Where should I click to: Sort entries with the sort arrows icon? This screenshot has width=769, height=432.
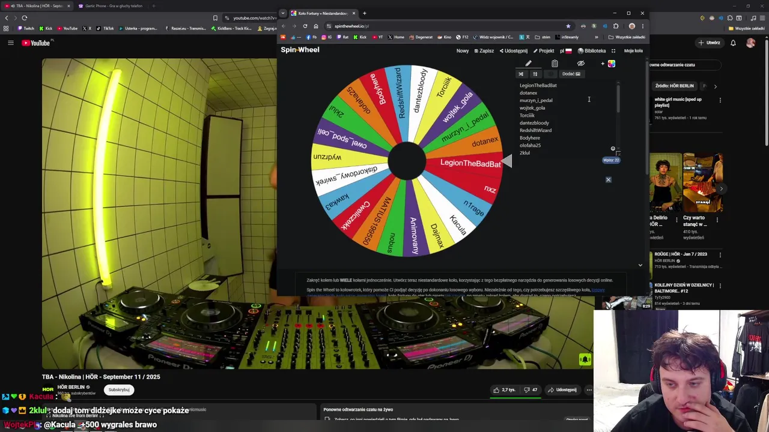535,74
